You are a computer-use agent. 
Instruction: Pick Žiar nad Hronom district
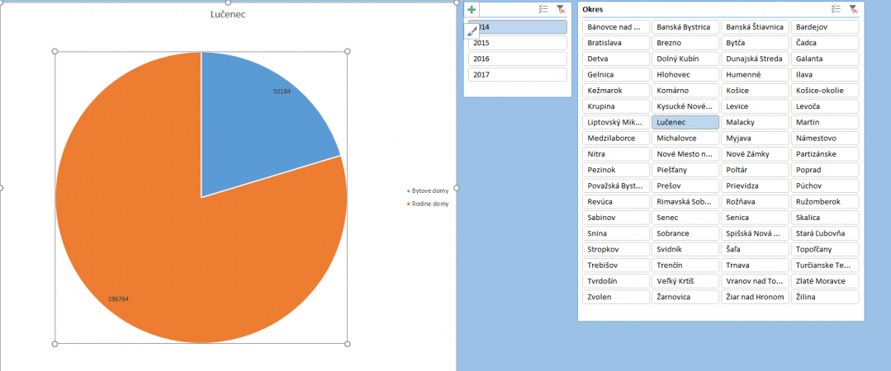pos(755,297)
